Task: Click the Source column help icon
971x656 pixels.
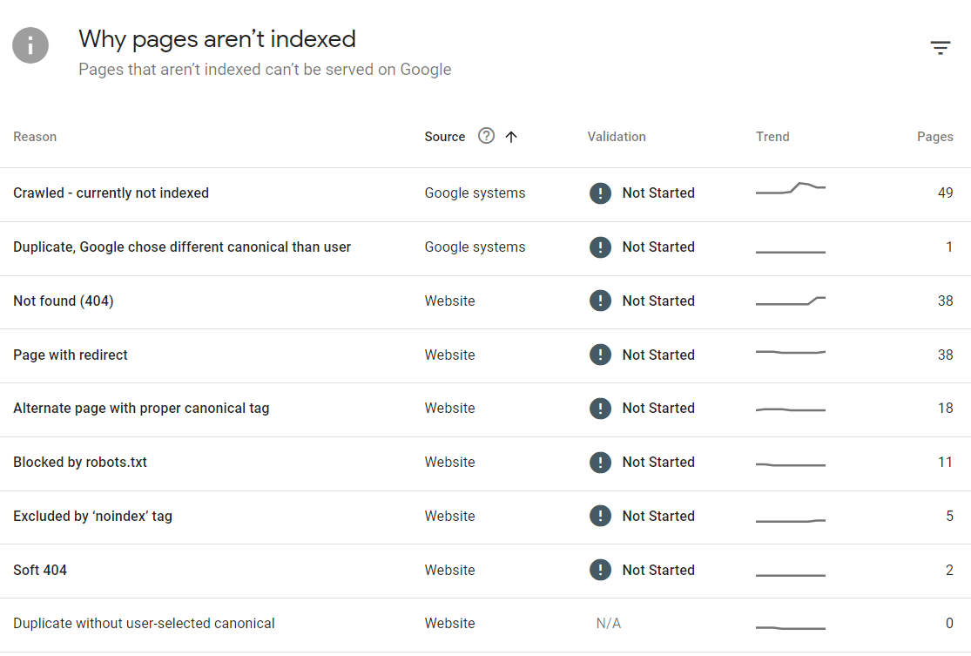Action: pos(487,136)
